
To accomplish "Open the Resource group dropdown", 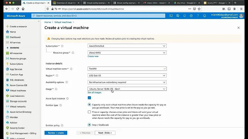I will point(127,53).
